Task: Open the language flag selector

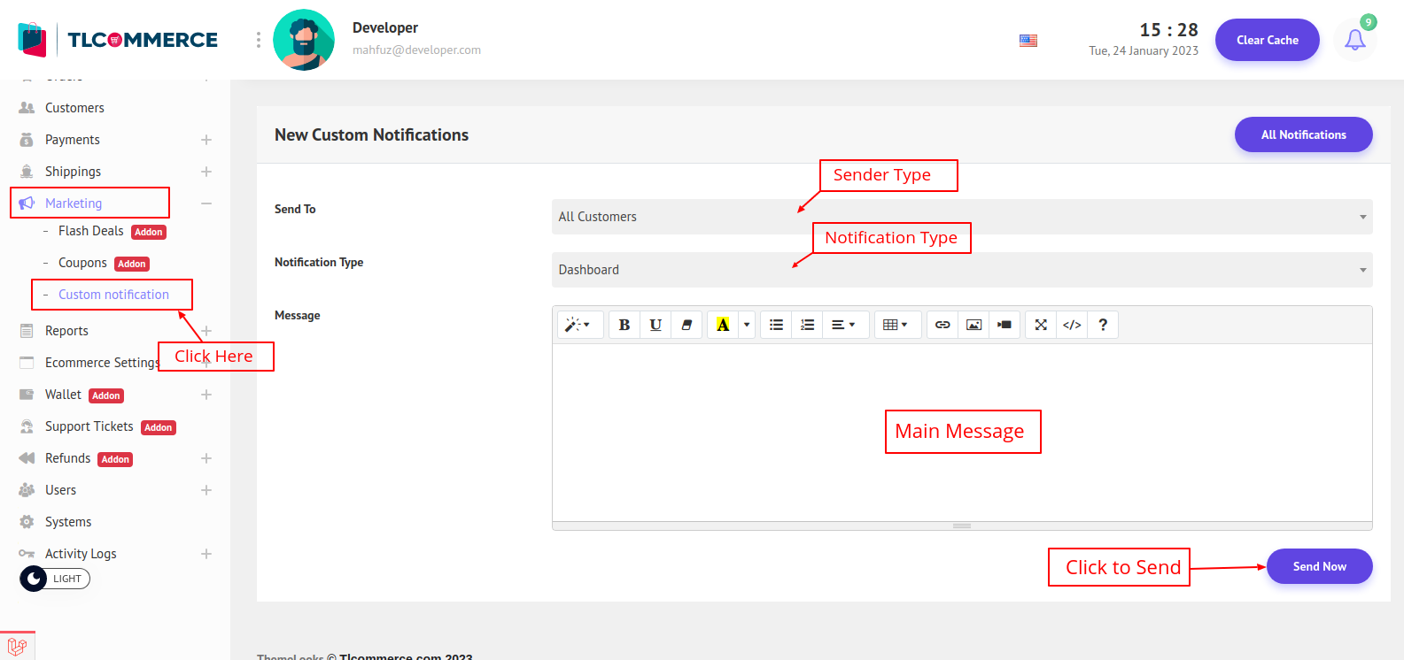Action: point(1028,41)
